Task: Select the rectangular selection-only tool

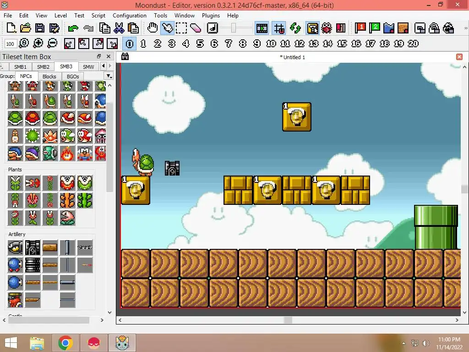Action: click(181, 28)
